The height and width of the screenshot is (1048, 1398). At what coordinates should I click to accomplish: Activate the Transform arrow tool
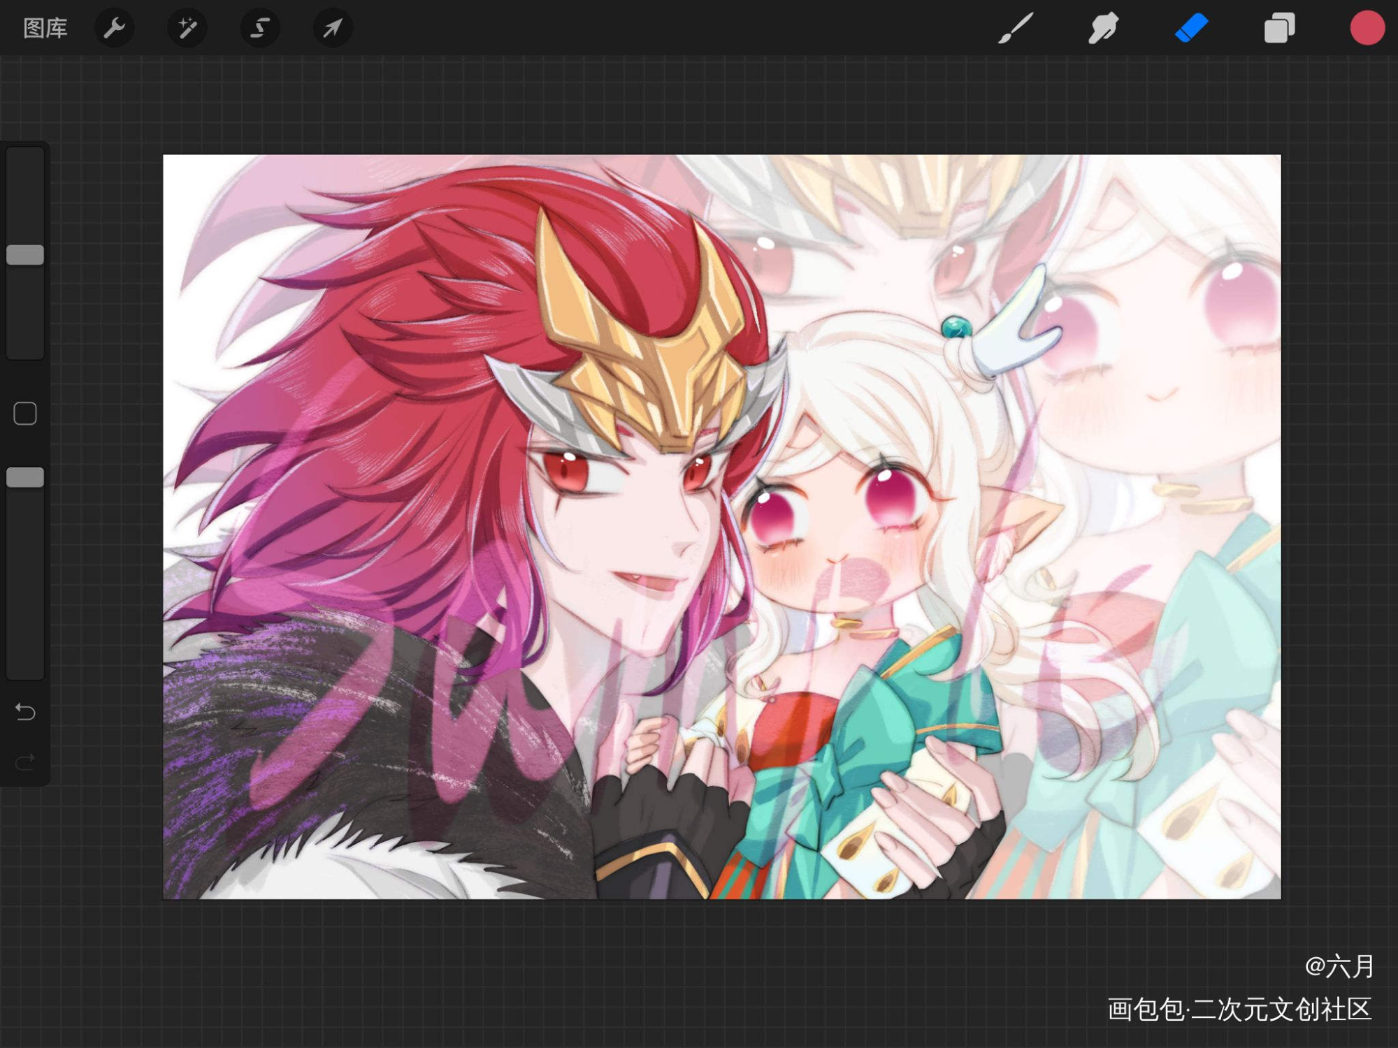click(x=333, y=28)
